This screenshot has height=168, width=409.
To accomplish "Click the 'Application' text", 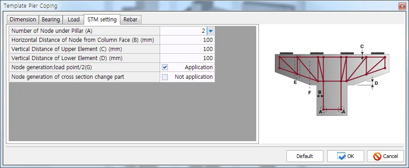I will (199, 67).
